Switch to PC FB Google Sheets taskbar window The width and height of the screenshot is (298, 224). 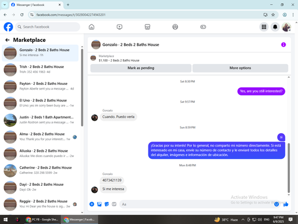pos(42,219)
